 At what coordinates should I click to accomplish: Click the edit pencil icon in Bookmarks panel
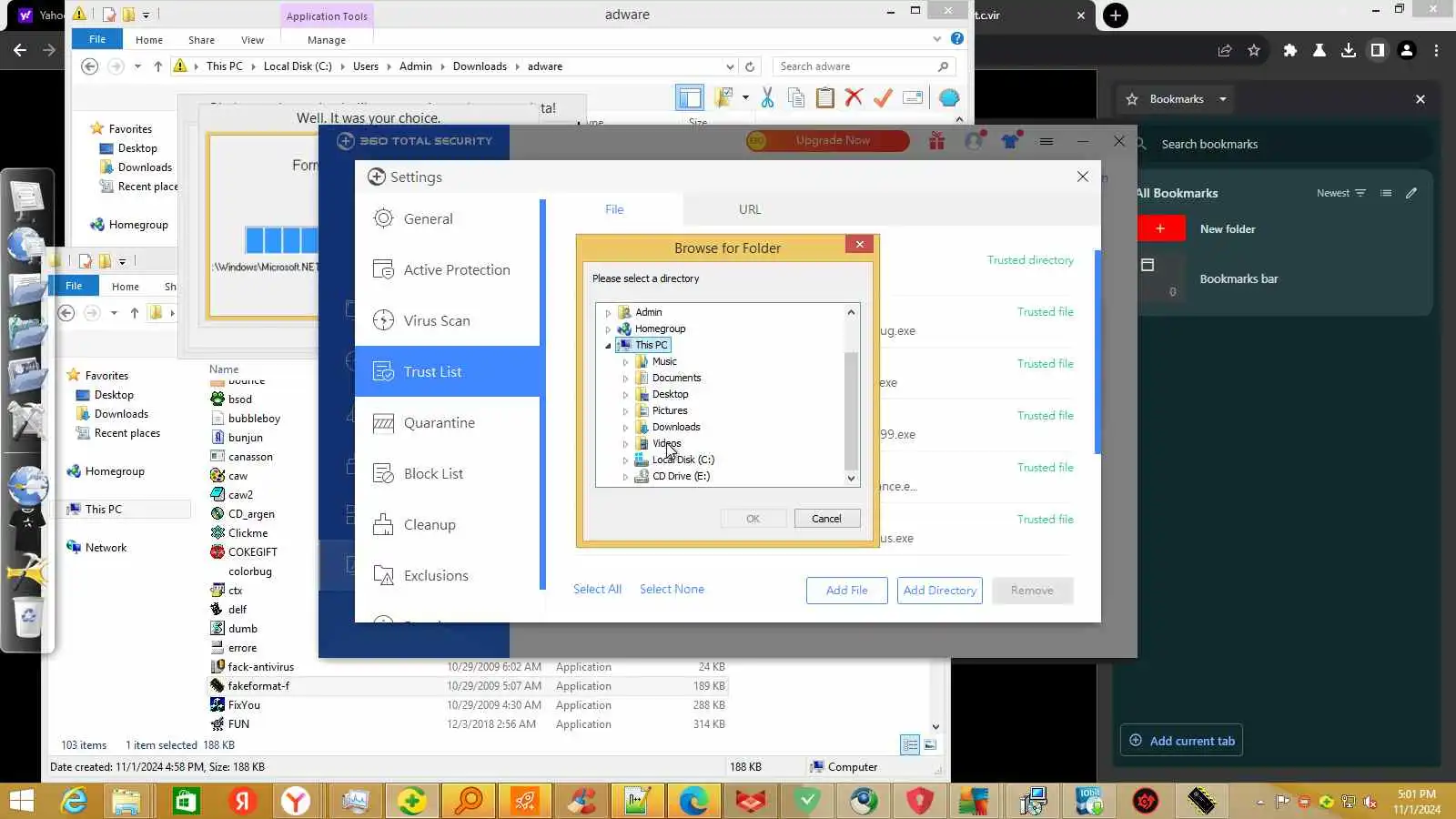(x=1411, y=193)
